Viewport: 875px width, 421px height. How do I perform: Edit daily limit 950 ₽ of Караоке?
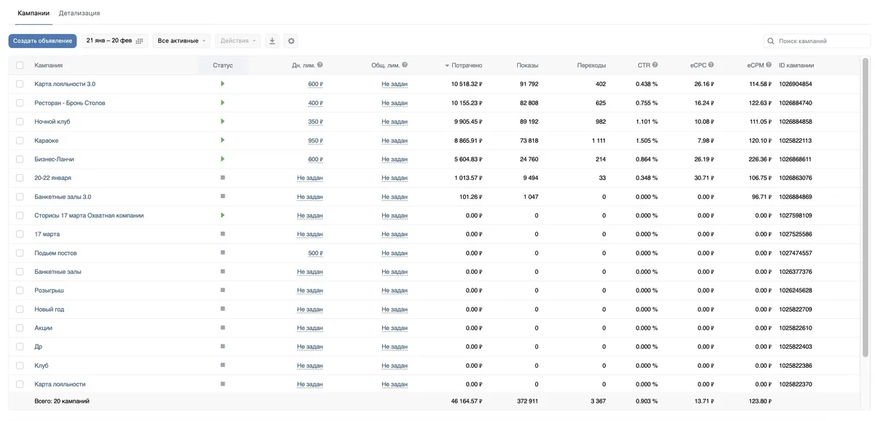coord(316,141)
